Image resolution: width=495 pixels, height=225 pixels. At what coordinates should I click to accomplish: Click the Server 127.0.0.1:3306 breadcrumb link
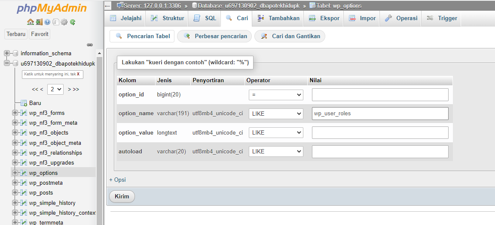152,6
